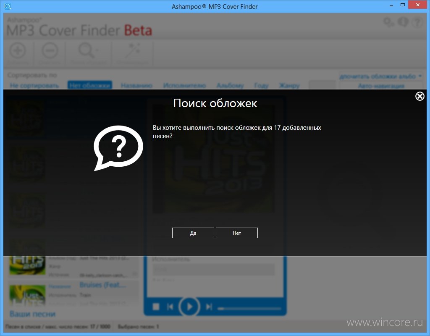Sort songs by Названию
Viewport: 430px width, 336px height.
click(136, 86)
